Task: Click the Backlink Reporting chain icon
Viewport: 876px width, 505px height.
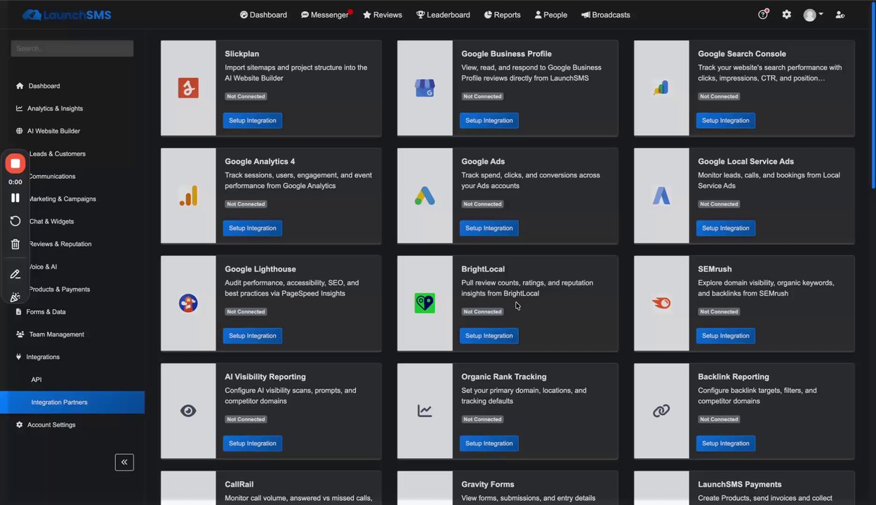Action: click(x=661, y=411)
